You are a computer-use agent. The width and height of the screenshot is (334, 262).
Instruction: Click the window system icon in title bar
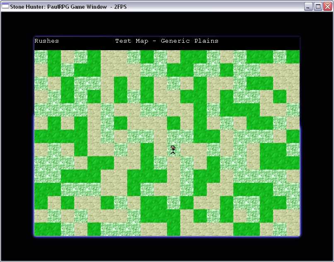coord(5,6)
